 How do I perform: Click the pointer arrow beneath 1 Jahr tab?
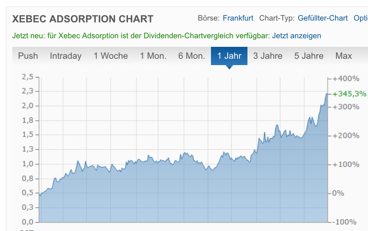coord(229,67)
